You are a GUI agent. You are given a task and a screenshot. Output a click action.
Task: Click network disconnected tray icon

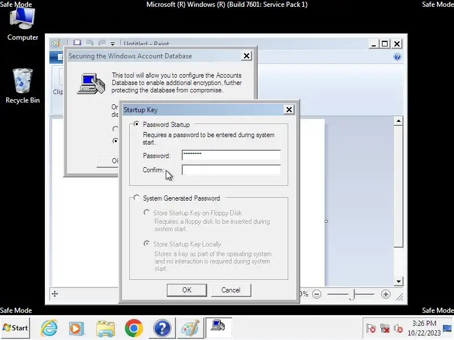(x=385, y=329)
